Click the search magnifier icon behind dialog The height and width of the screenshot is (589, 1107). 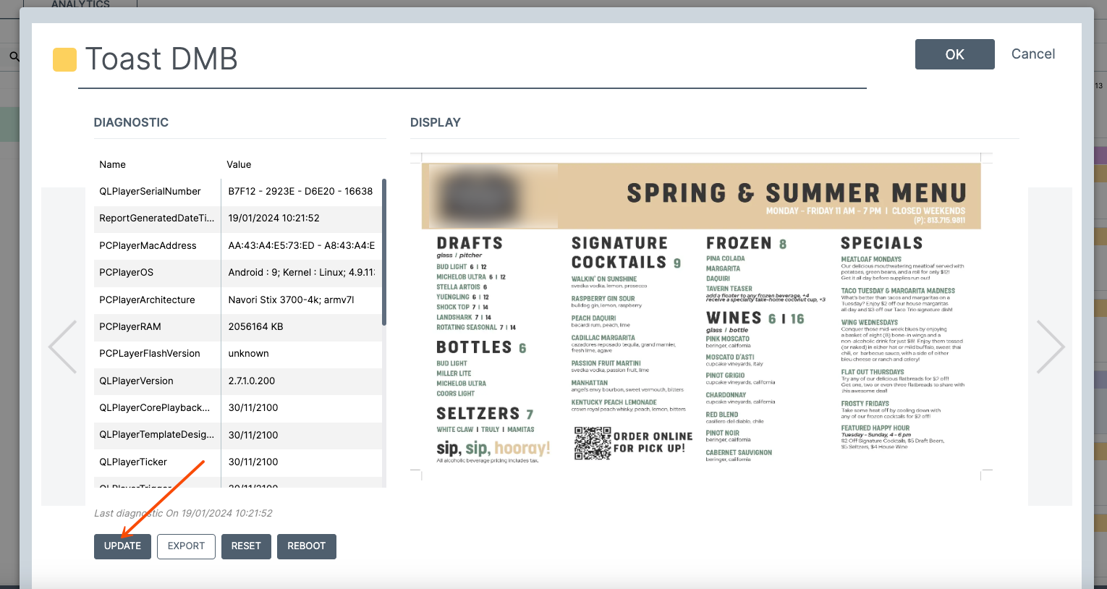[x=14, y=56]
